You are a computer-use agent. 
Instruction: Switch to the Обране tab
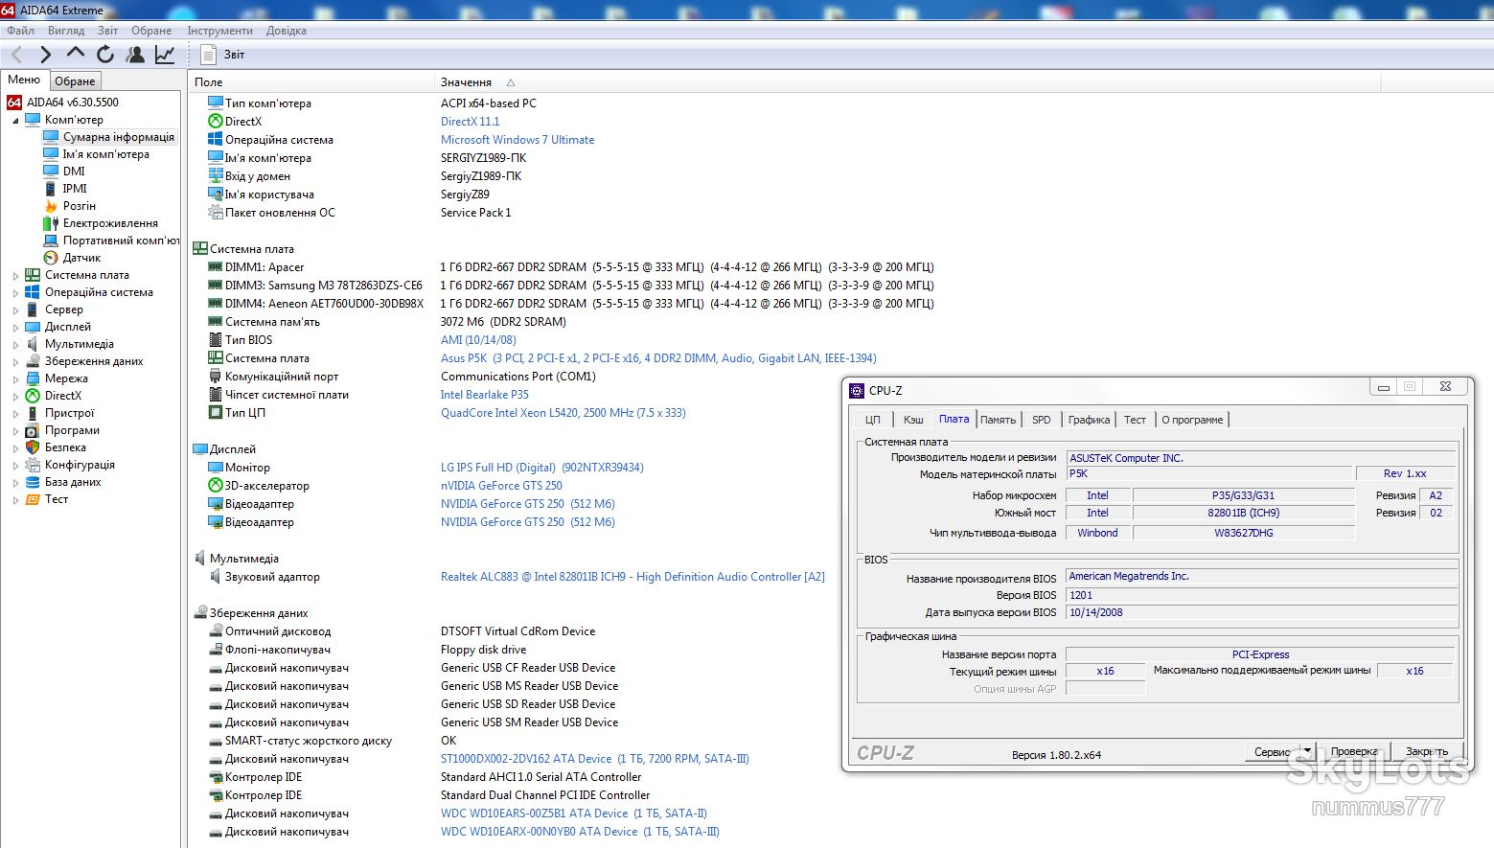[x=75, y=81]
